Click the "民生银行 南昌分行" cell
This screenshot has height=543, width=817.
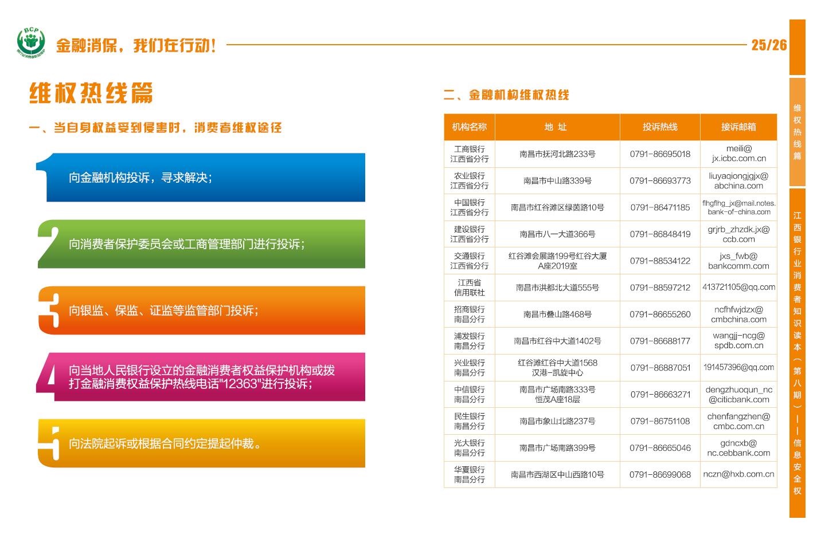coord(470,422)
